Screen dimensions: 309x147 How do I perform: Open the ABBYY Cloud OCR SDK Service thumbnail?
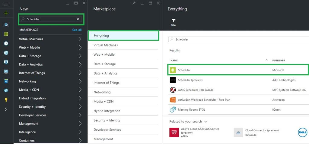pos(174,132)
